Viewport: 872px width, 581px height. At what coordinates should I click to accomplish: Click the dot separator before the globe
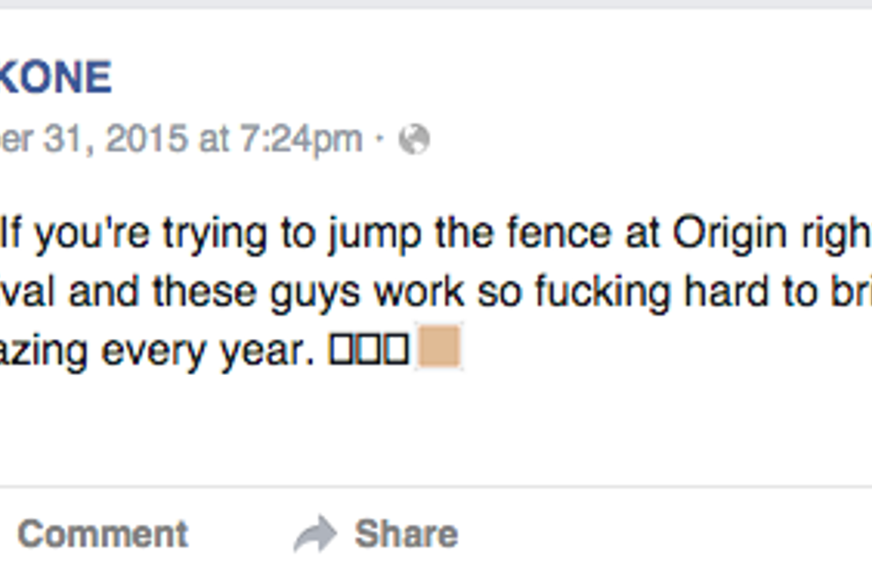(380, 139)
